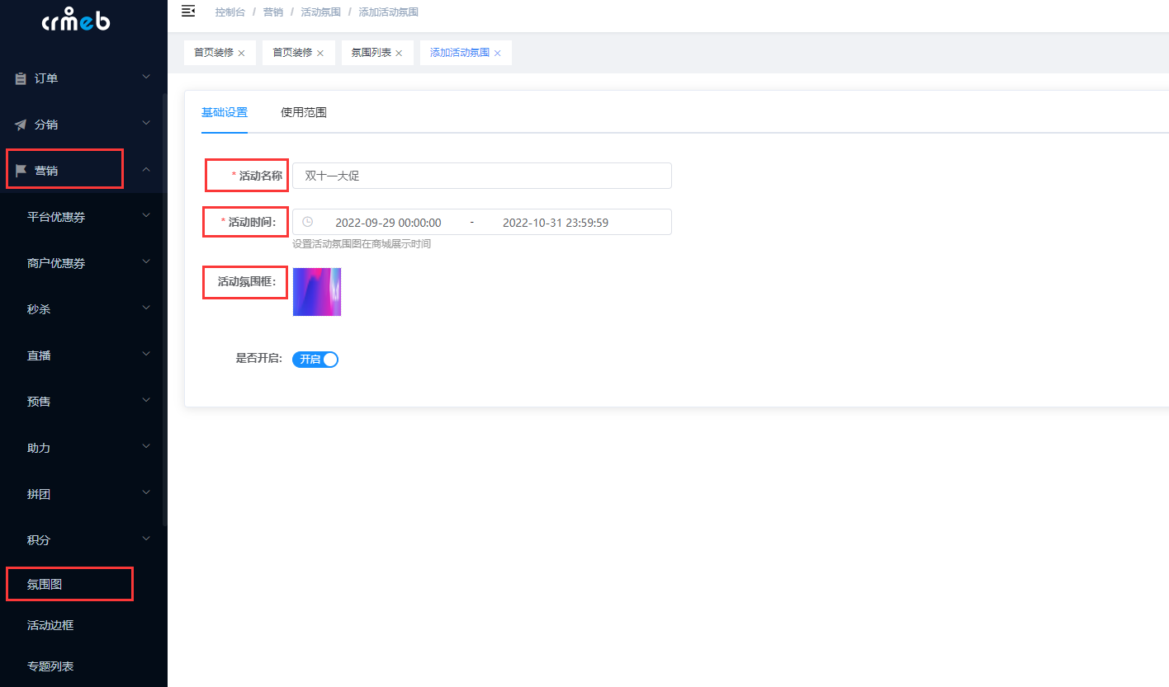Collapse the 营销 menu chevron
The width and height of the screenshot is (1169, 687).
146,170
